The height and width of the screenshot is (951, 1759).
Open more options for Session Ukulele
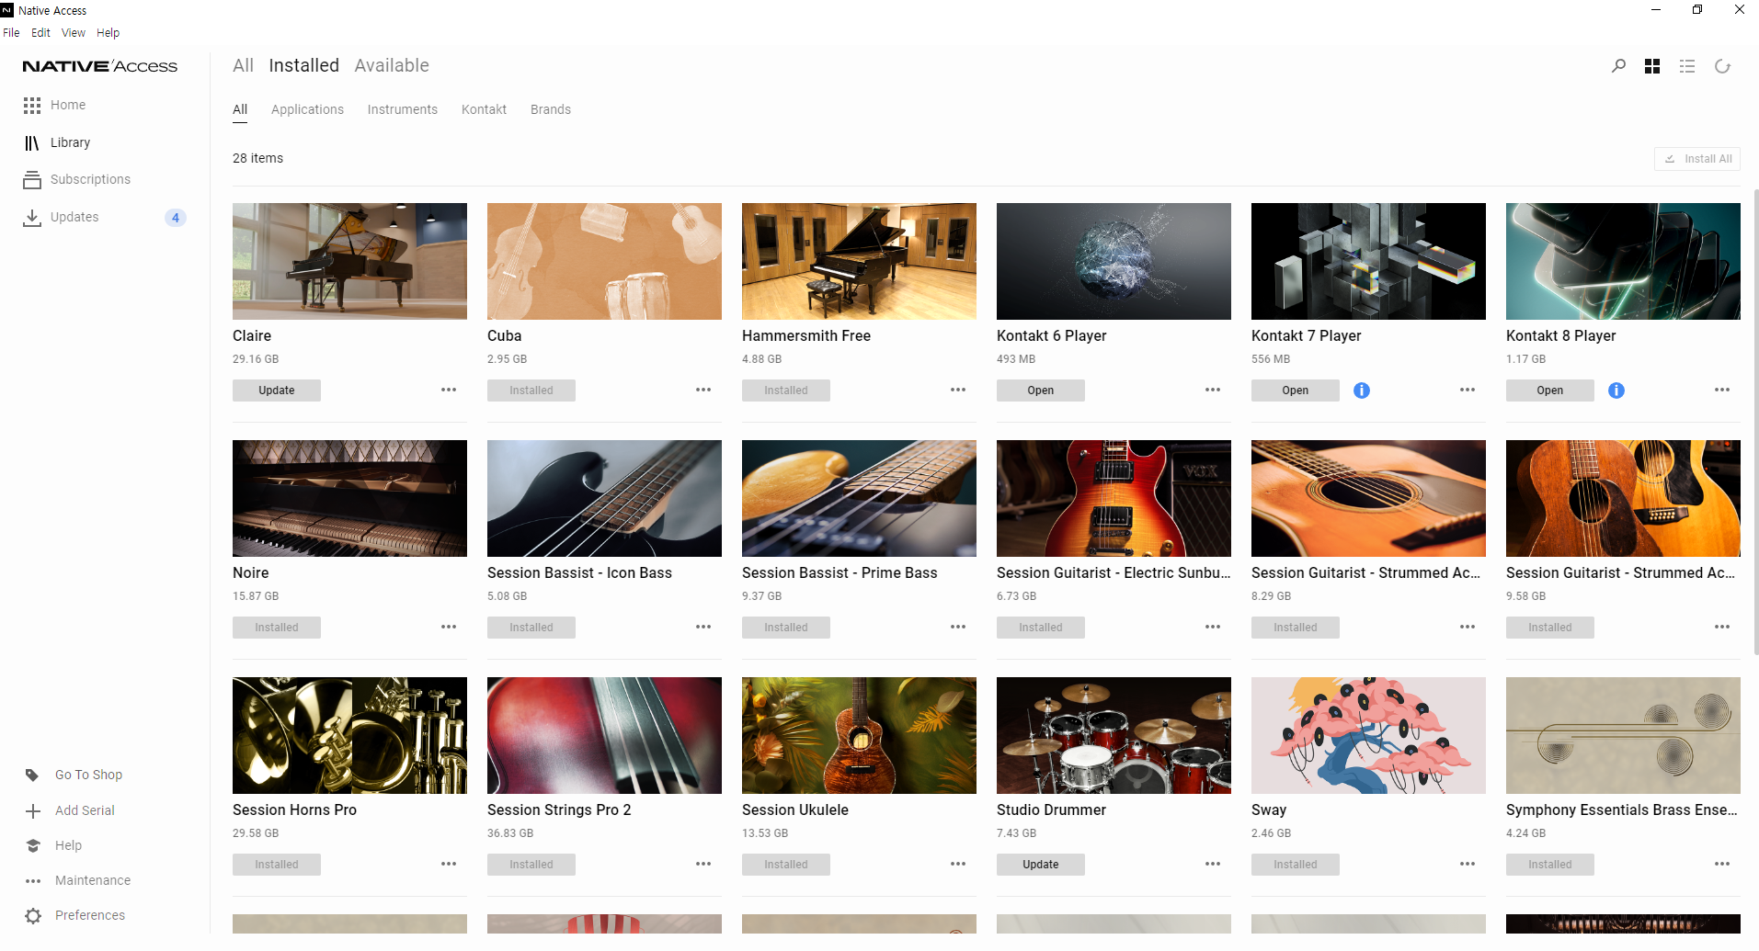pyautogui.click(x=958, y=864)
